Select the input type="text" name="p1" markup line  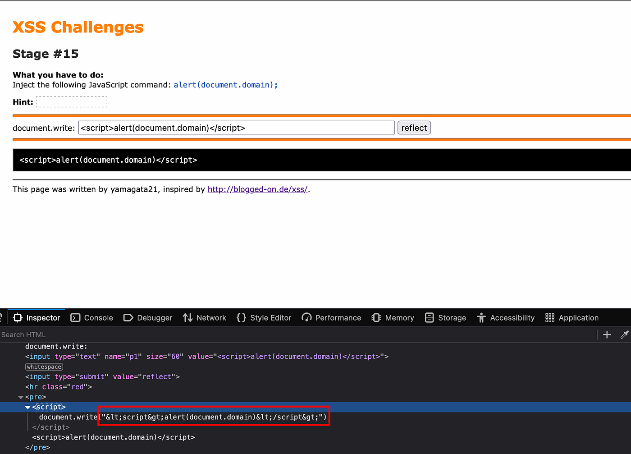click(x=207, y=357)
